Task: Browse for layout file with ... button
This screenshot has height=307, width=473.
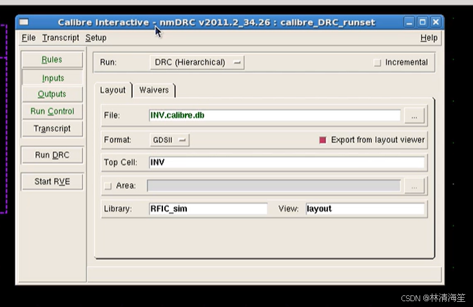Action: tap(414, 116)
